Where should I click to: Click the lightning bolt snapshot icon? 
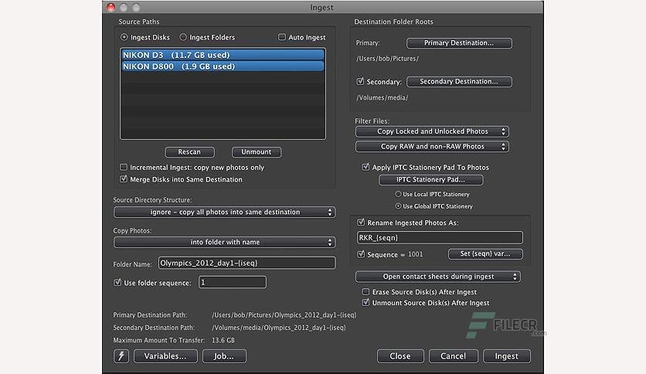pos(121,356)
